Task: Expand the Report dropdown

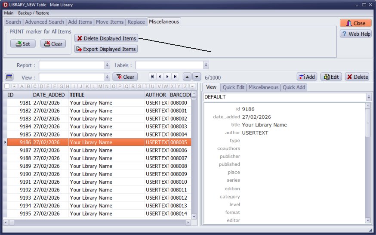Action: tap(107, 65)
